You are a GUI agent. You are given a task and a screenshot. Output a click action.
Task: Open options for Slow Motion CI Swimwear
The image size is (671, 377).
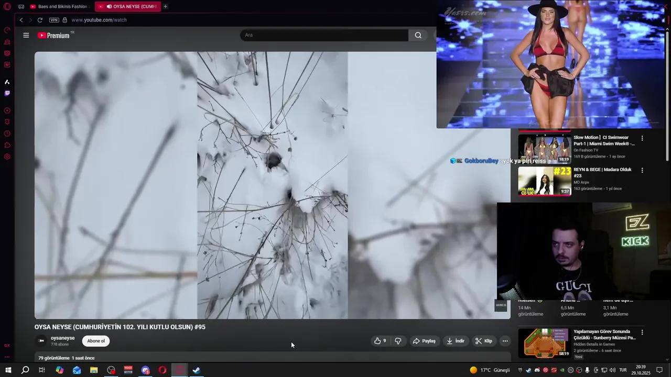pyautogui.click(x=642, y=138)
